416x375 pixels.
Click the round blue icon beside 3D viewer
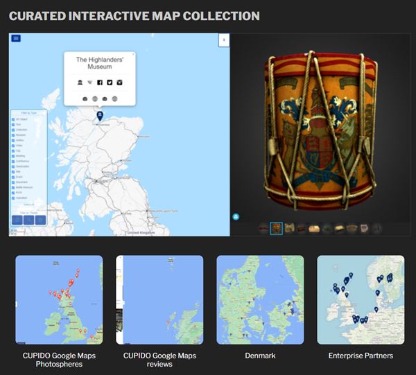pyautogui.click(x=236, y=217)
